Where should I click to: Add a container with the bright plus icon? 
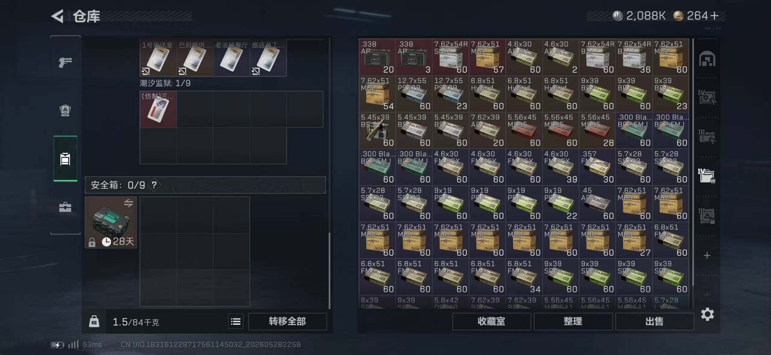[x=707, y=256]
